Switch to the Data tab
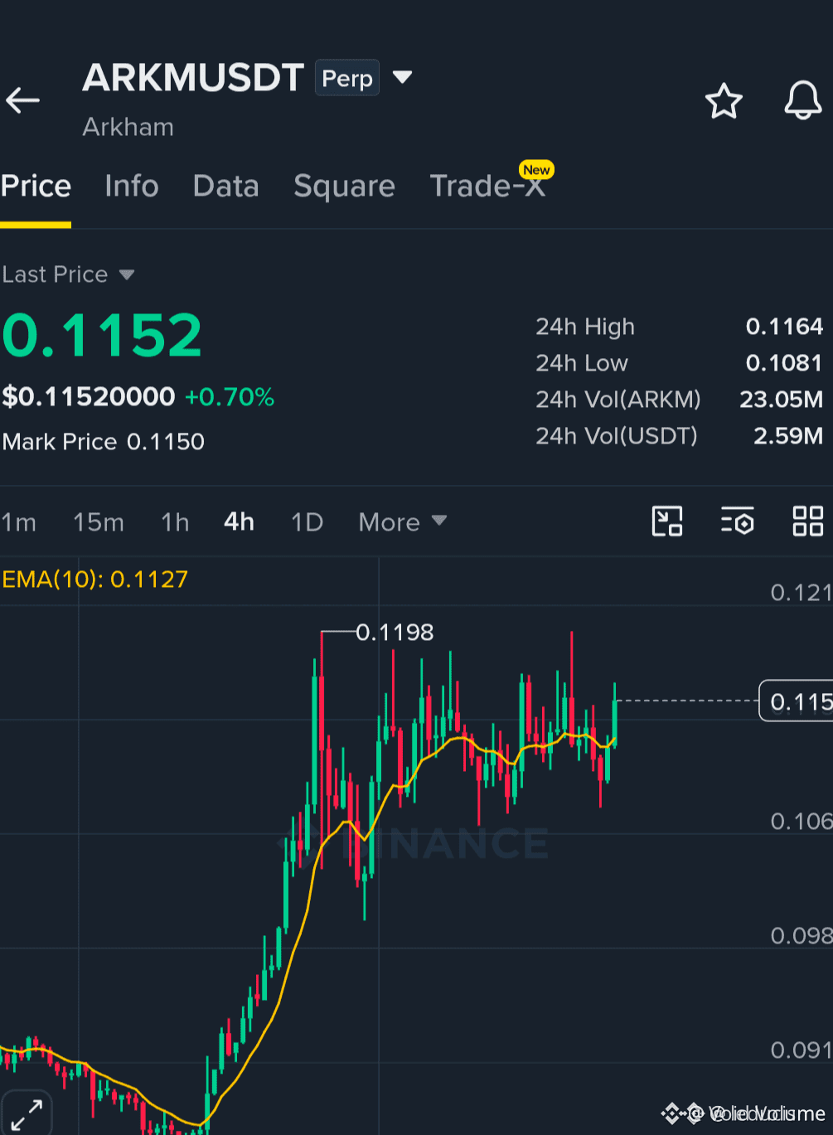 pyautogui.click(x=225, y=186)
